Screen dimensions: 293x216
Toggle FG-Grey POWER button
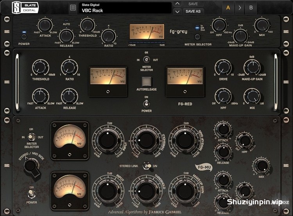click(24, 37)
